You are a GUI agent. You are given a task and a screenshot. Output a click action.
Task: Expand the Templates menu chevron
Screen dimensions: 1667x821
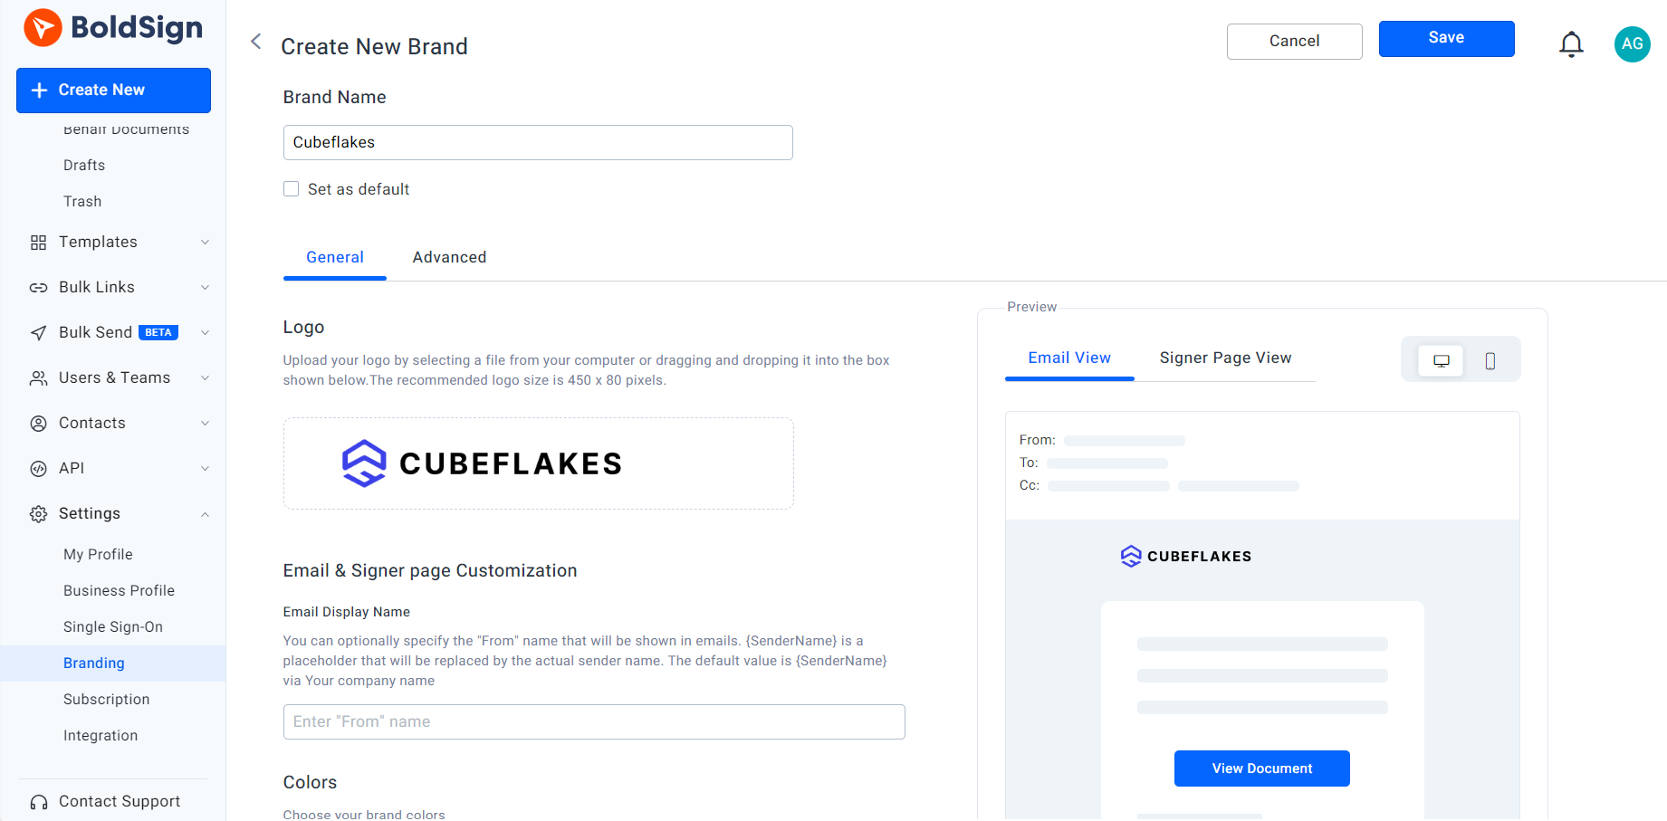point(205,243)
